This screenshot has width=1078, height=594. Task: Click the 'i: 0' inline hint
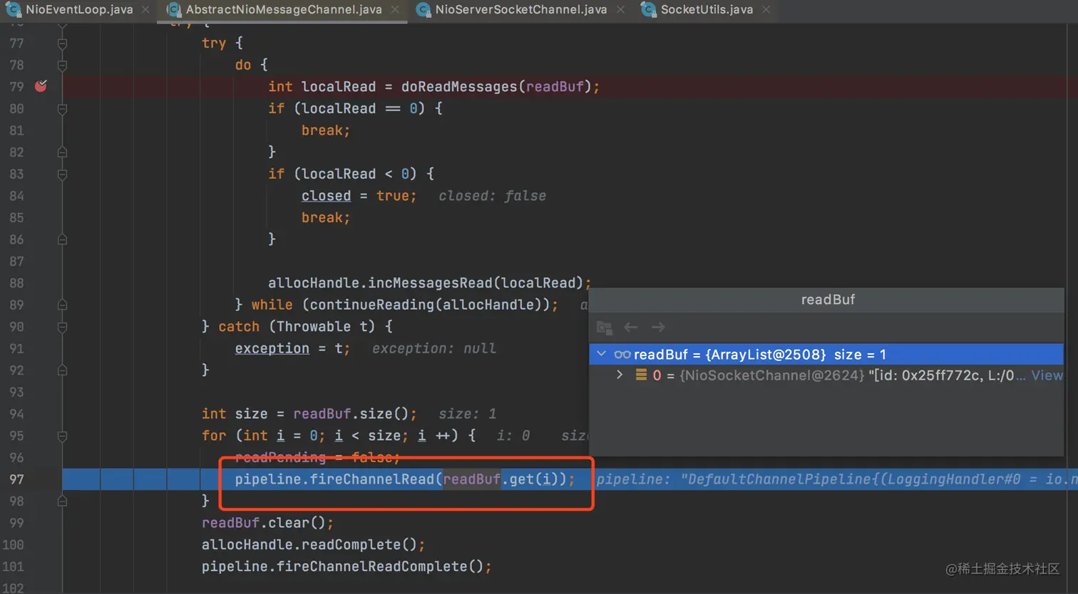point(513,436)
